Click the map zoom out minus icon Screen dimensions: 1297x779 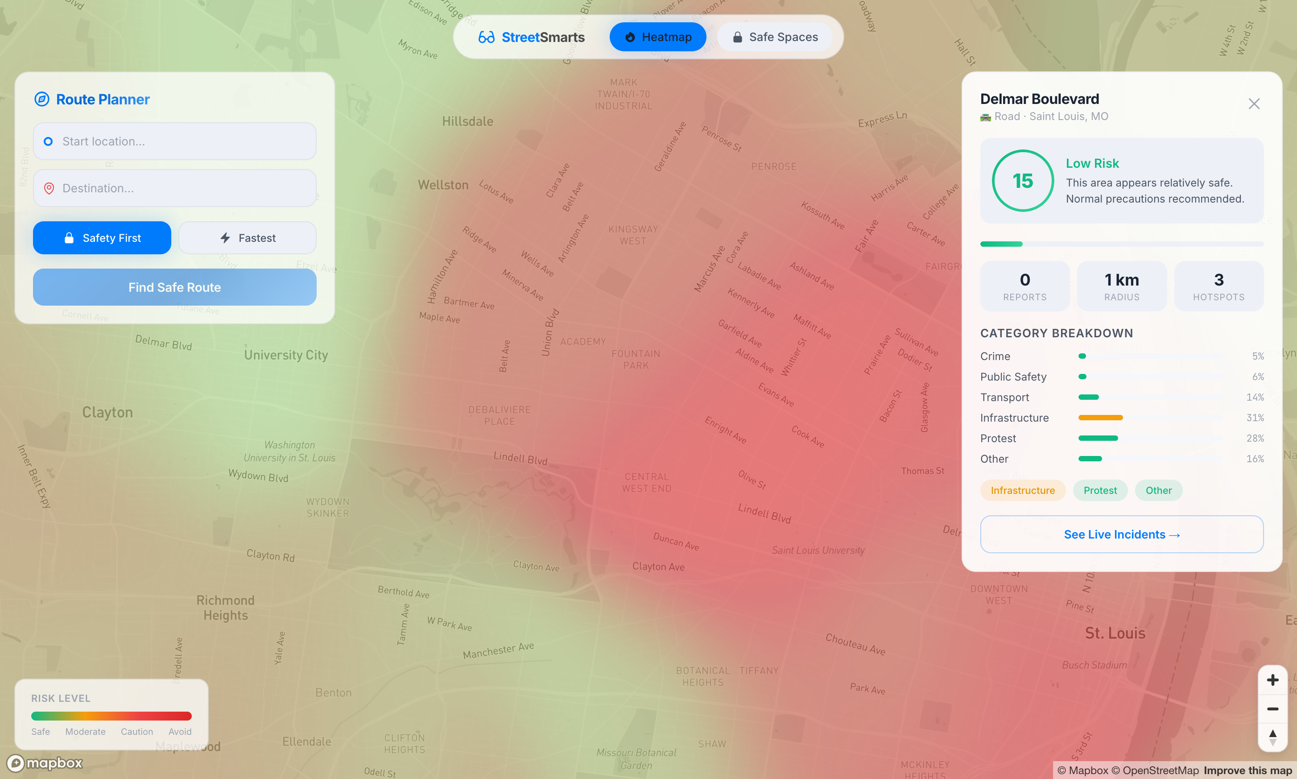[1272, 709]
